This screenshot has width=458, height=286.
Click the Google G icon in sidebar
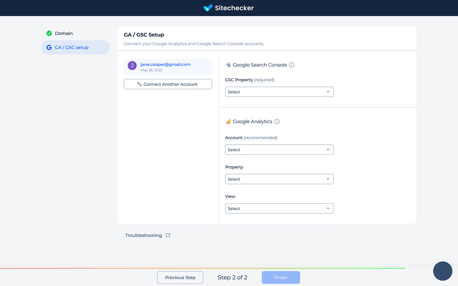pyautogui.click(x=49, y=48)
